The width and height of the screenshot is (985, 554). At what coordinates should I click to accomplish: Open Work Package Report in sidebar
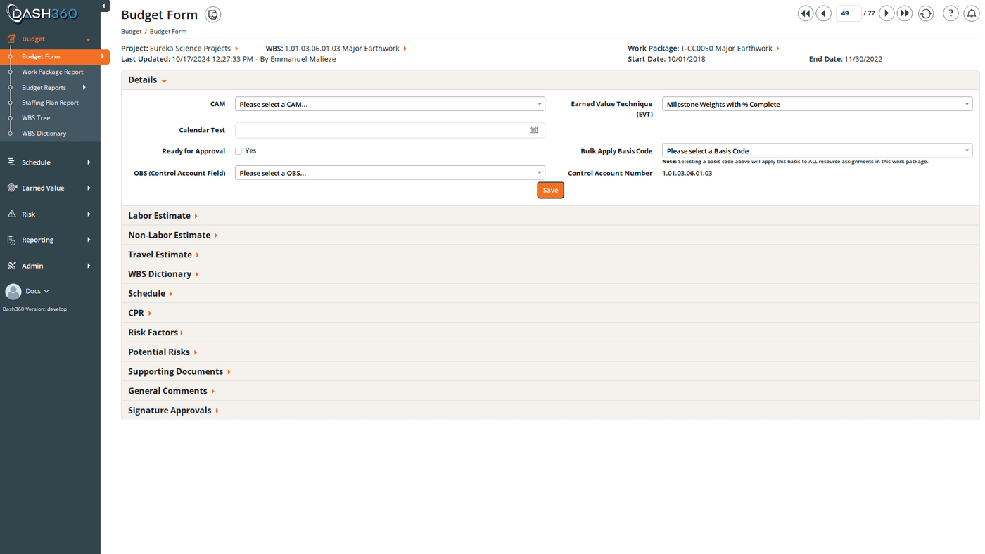coord(52,72)
